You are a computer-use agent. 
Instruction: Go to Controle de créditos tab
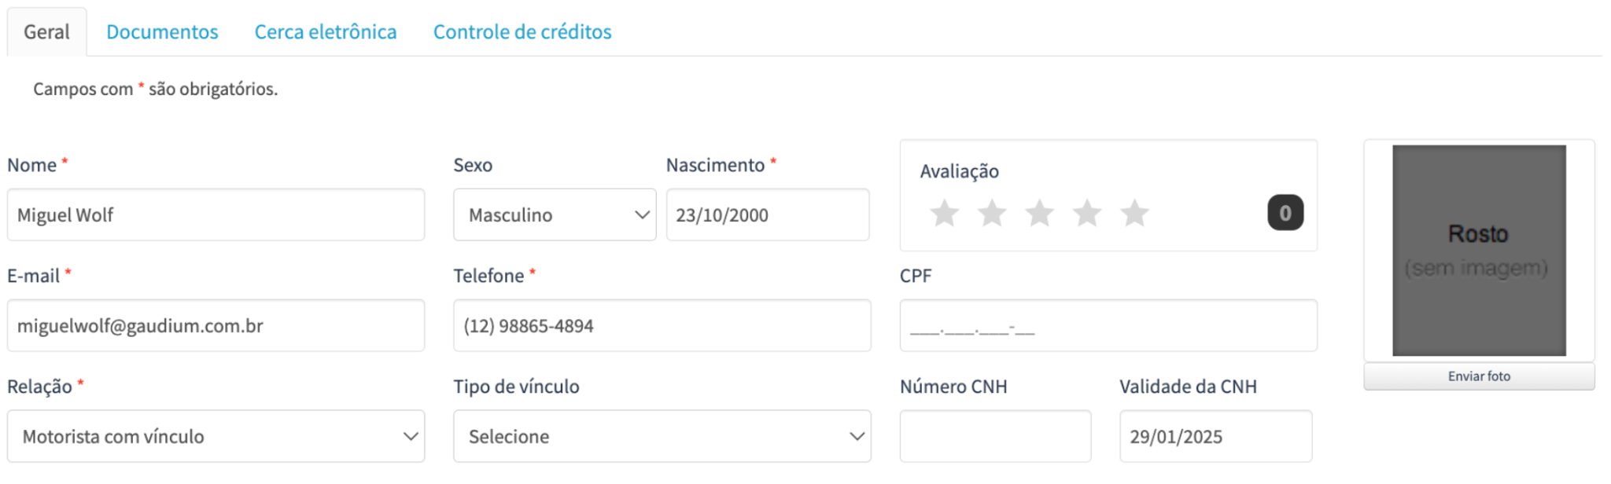click(522, 32)
